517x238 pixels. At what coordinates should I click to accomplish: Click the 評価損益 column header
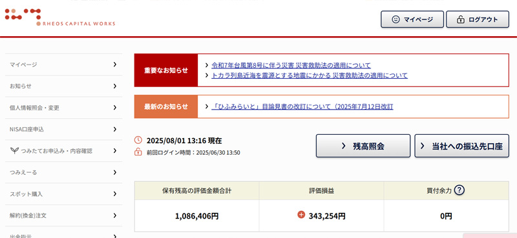(321, 191)
